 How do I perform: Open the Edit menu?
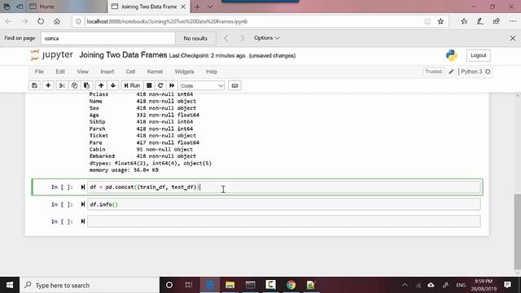click(60, 72)
